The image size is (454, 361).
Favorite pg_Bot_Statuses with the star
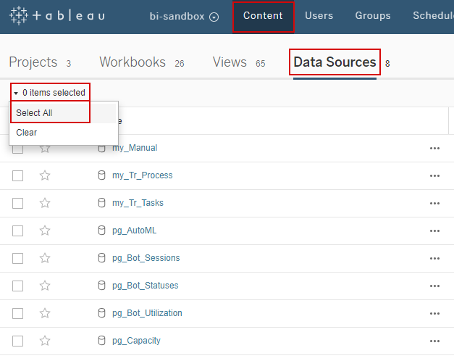[x=45, y=286]
